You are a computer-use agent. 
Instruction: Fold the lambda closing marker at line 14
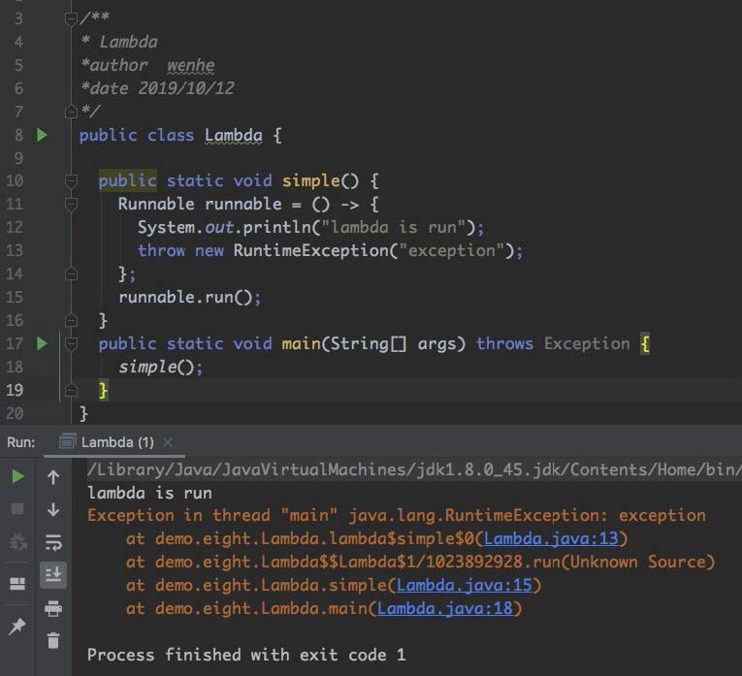(71, 274)
